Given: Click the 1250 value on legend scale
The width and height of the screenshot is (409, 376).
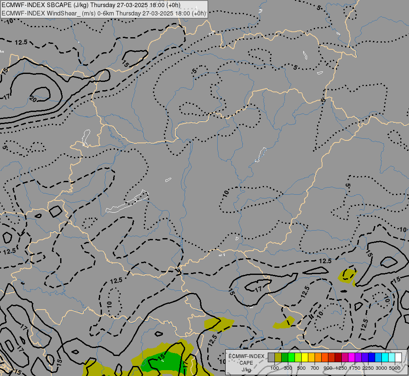Looking at the screenshot, I should [341, 368].
